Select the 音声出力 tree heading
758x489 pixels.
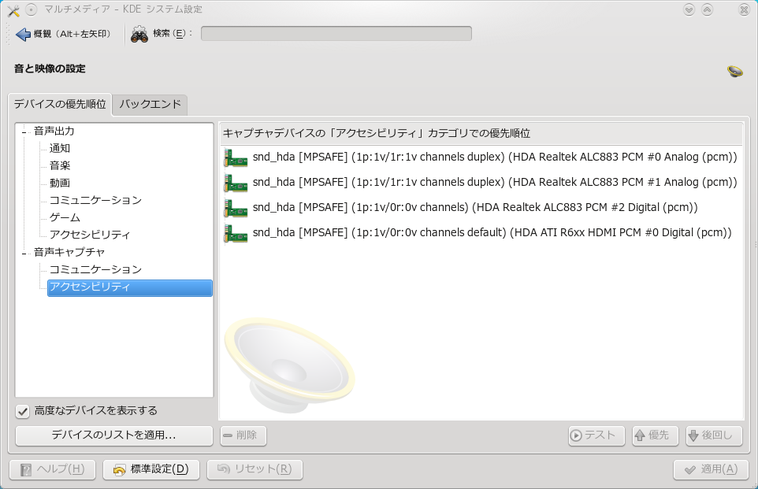coord(54,131)
